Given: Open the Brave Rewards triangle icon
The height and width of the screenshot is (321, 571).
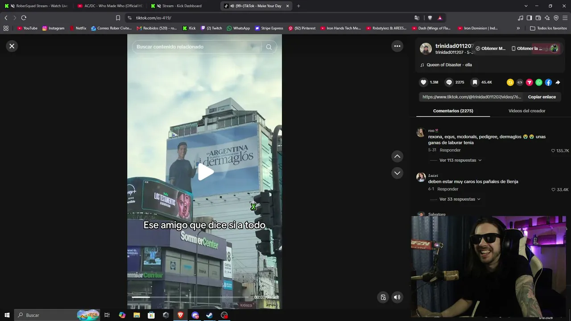Looking at the screenshot, I should (440, 18).
